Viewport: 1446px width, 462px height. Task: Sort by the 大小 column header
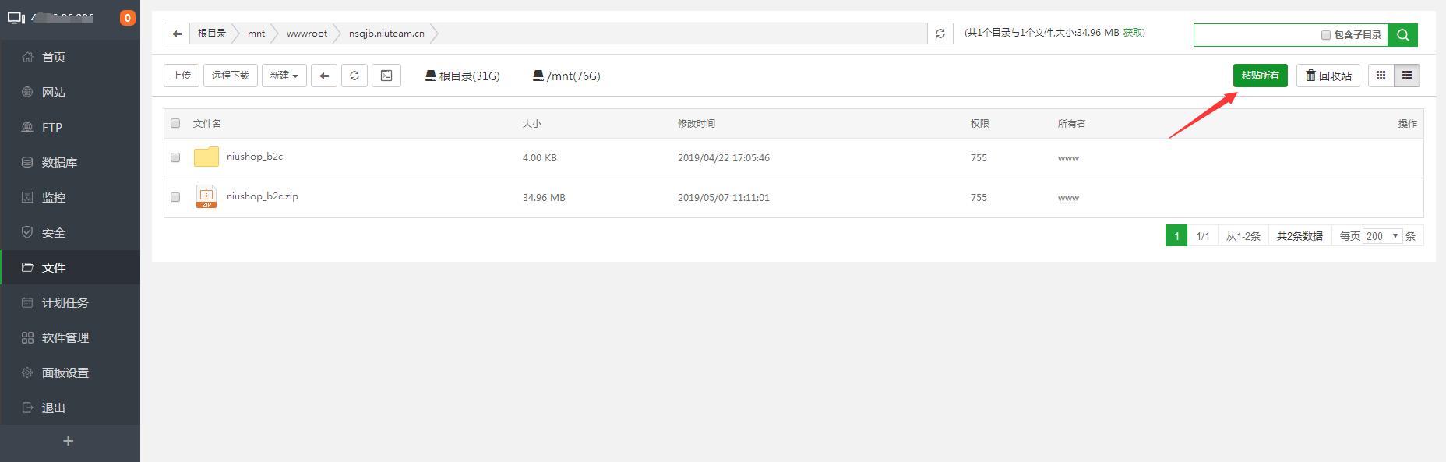532,123
